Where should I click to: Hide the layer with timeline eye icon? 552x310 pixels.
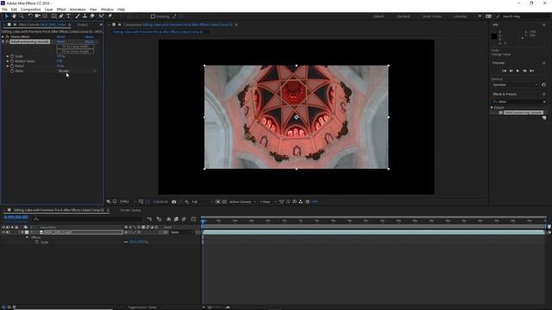click(3, 232)
